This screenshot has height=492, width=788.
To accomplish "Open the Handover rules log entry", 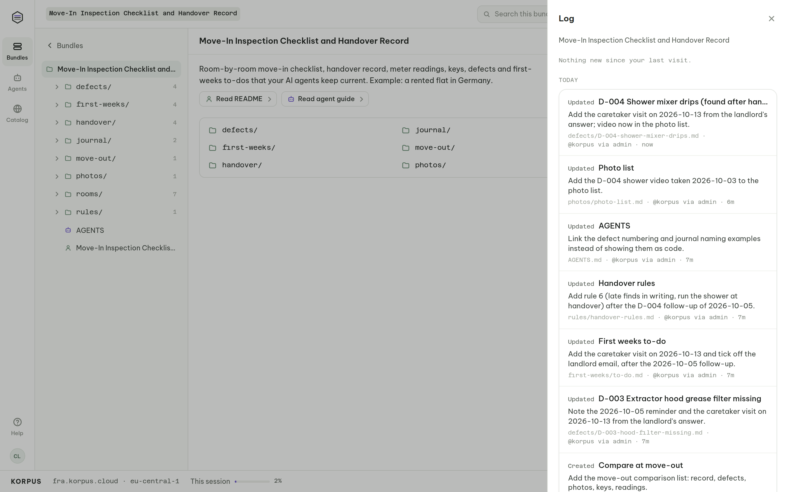I will tap(668, 300).
